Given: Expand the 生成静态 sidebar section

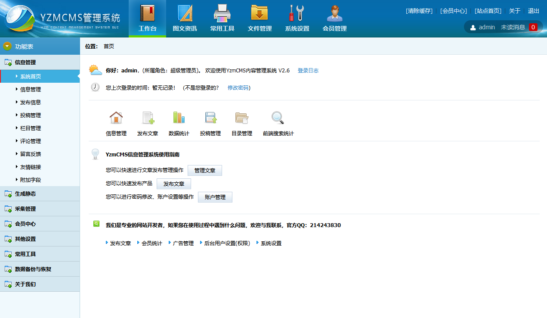Looking at the screenshot, I should pos(25,194).
